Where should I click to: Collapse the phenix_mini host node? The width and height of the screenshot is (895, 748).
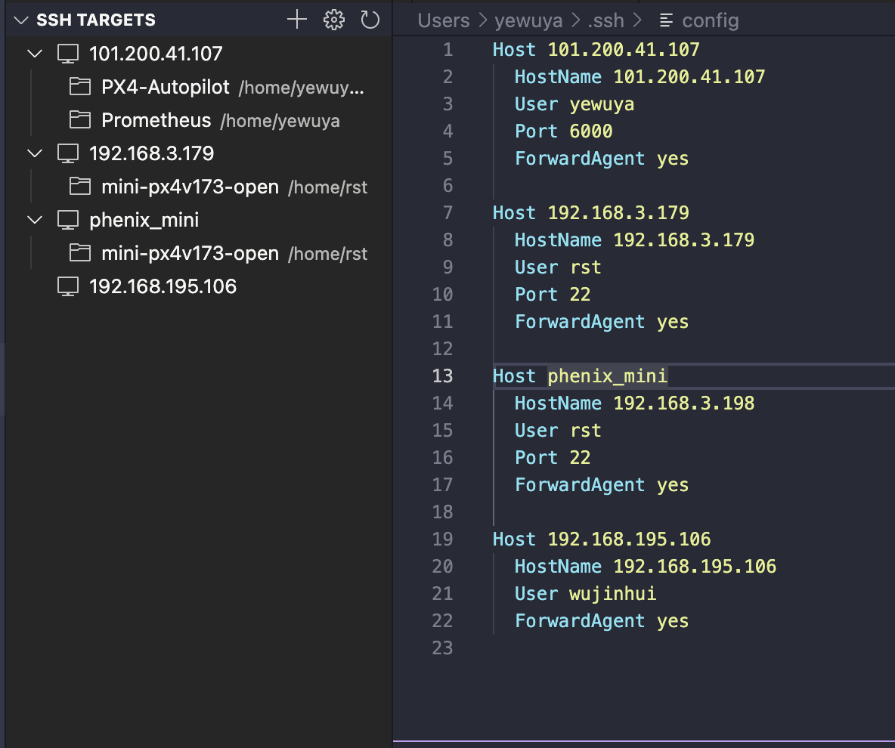point(34,221)
